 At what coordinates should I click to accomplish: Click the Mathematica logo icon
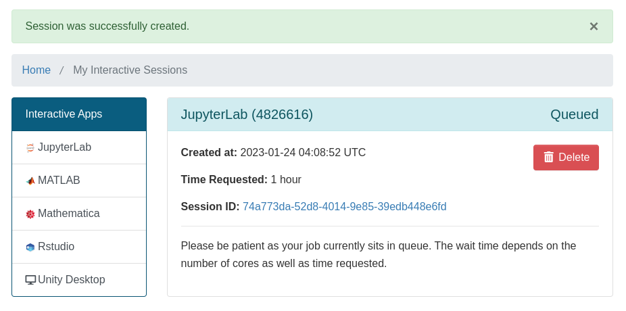(x=30, y=214)
